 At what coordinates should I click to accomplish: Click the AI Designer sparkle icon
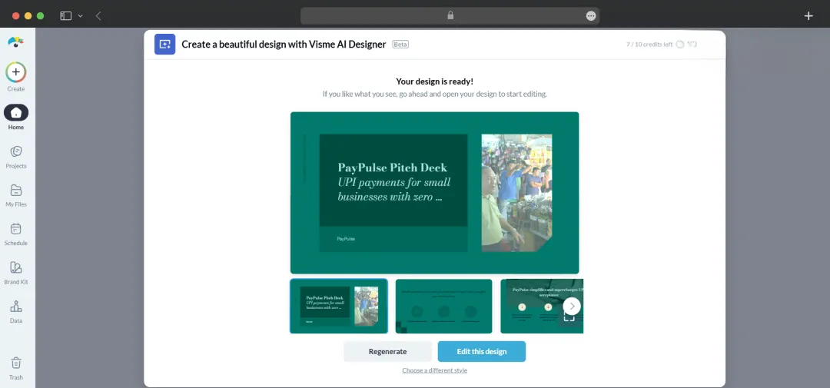[164, 45]
